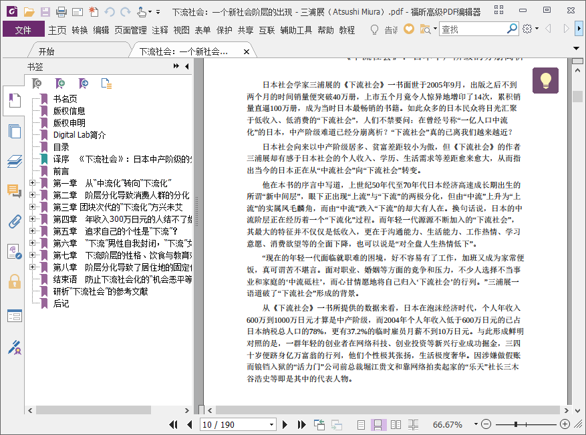Screen dimensions: 586x435
Task: Zoom out with the minus button
Action: (x=486, y=424)
